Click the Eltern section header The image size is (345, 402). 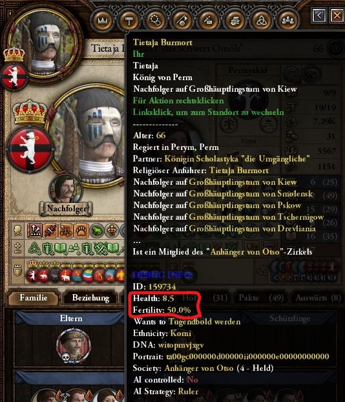coord(70,319)
